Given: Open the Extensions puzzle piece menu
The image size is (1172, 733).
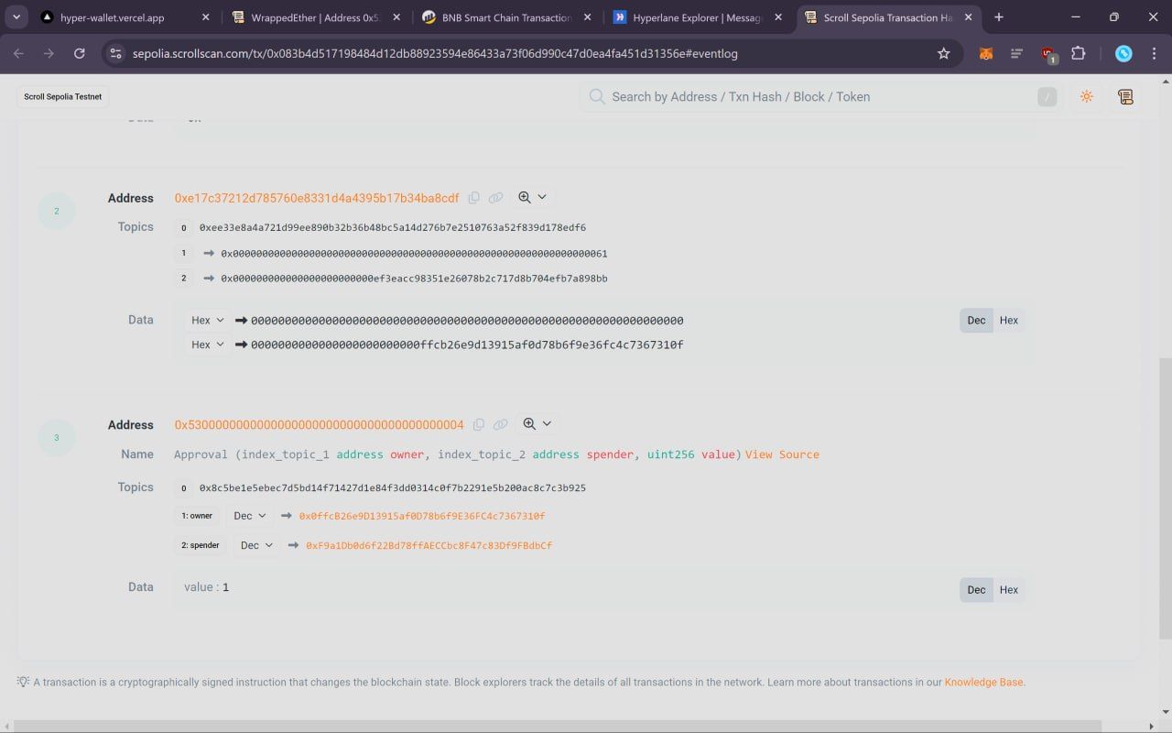Looking at the screenshot, I should coord(1079,53).
